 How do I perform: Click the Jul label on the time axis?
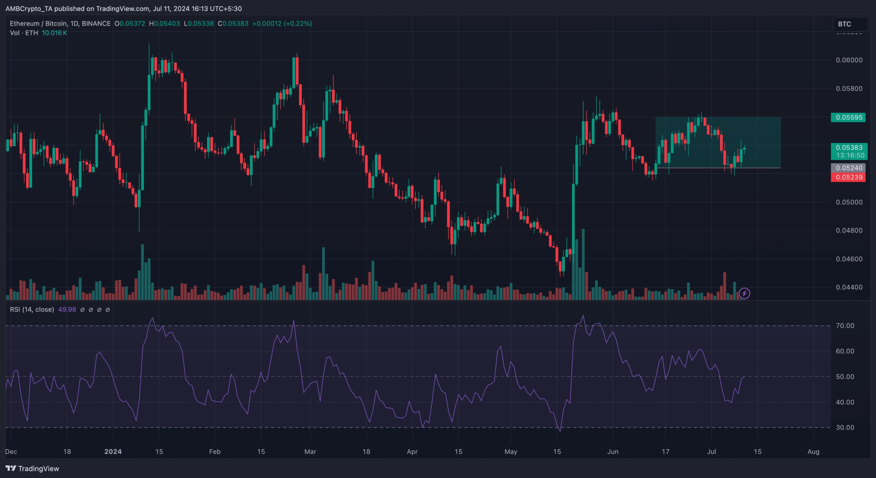pos(711,452)
